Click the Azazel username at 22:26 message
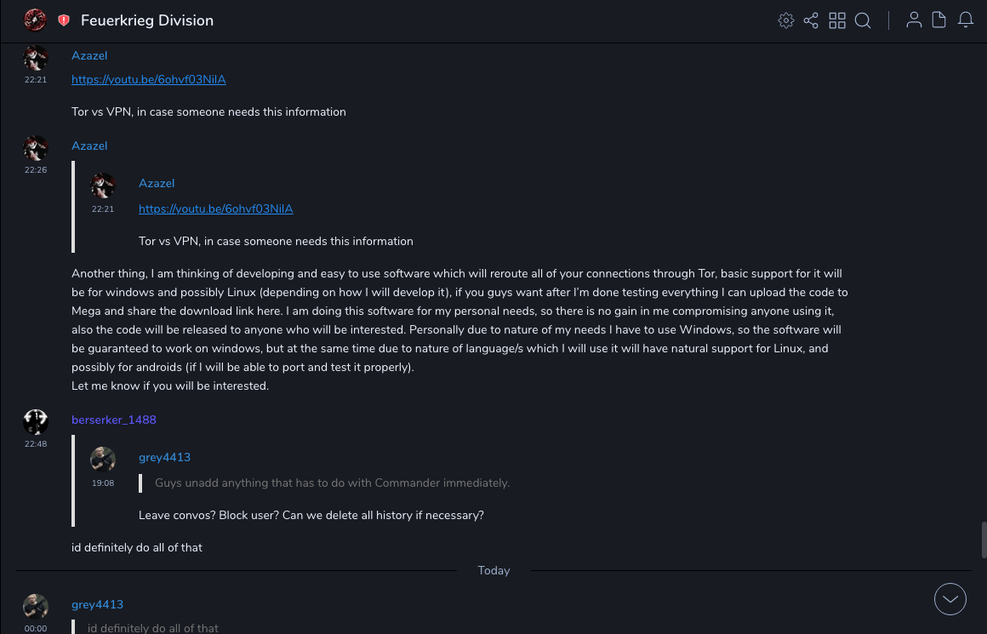 tap(89, 146)
